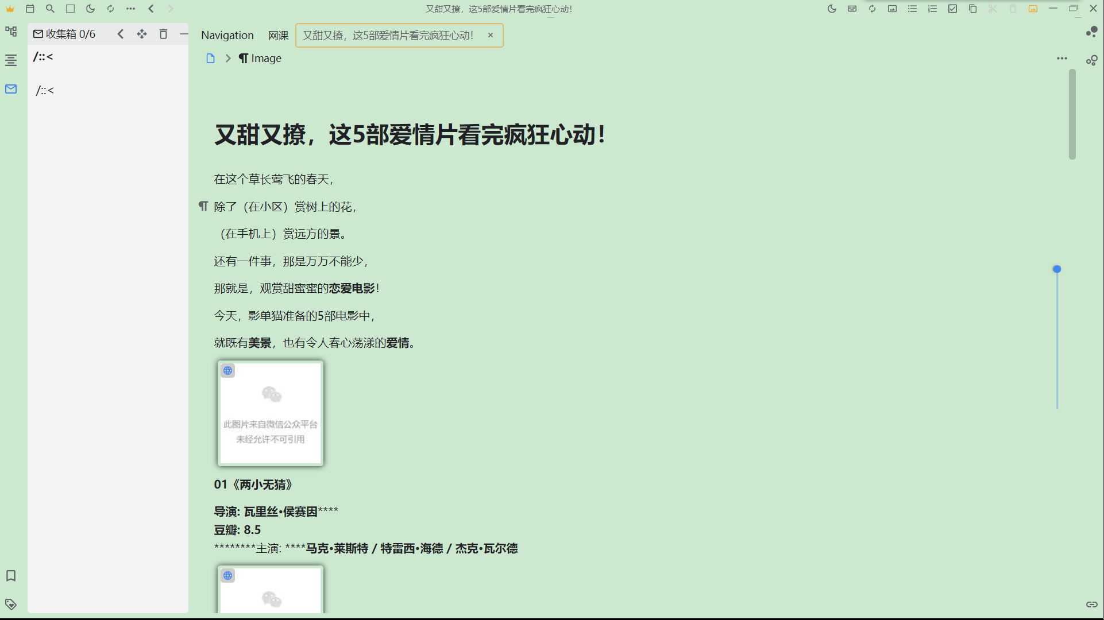
Task: Minimize the inbox panel
Action: pos(184,34)
